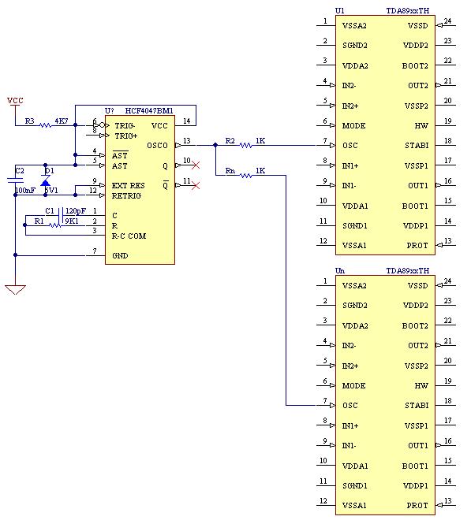Click the BOOT2 pin on U1
The image size is (471, 520).
[x=415, y=66]
